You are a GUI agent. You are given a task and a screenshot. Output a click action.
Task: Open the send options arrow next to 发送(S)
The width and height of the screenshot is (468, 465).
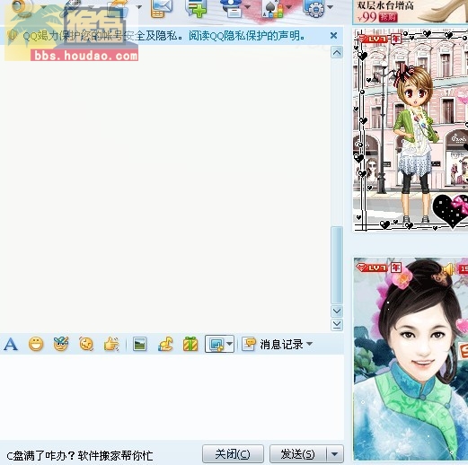point(335,454)
